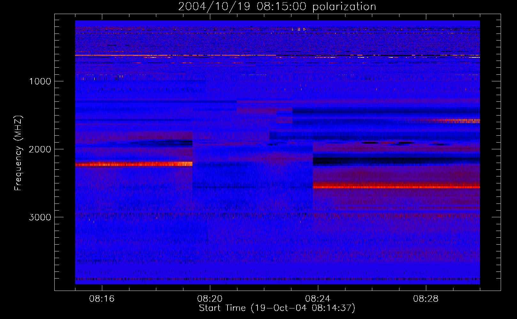Click the 'Frequency (MHZ)' axis label
Image resolution: width=517 pixels, height=319 pixels.
[18, 153]
